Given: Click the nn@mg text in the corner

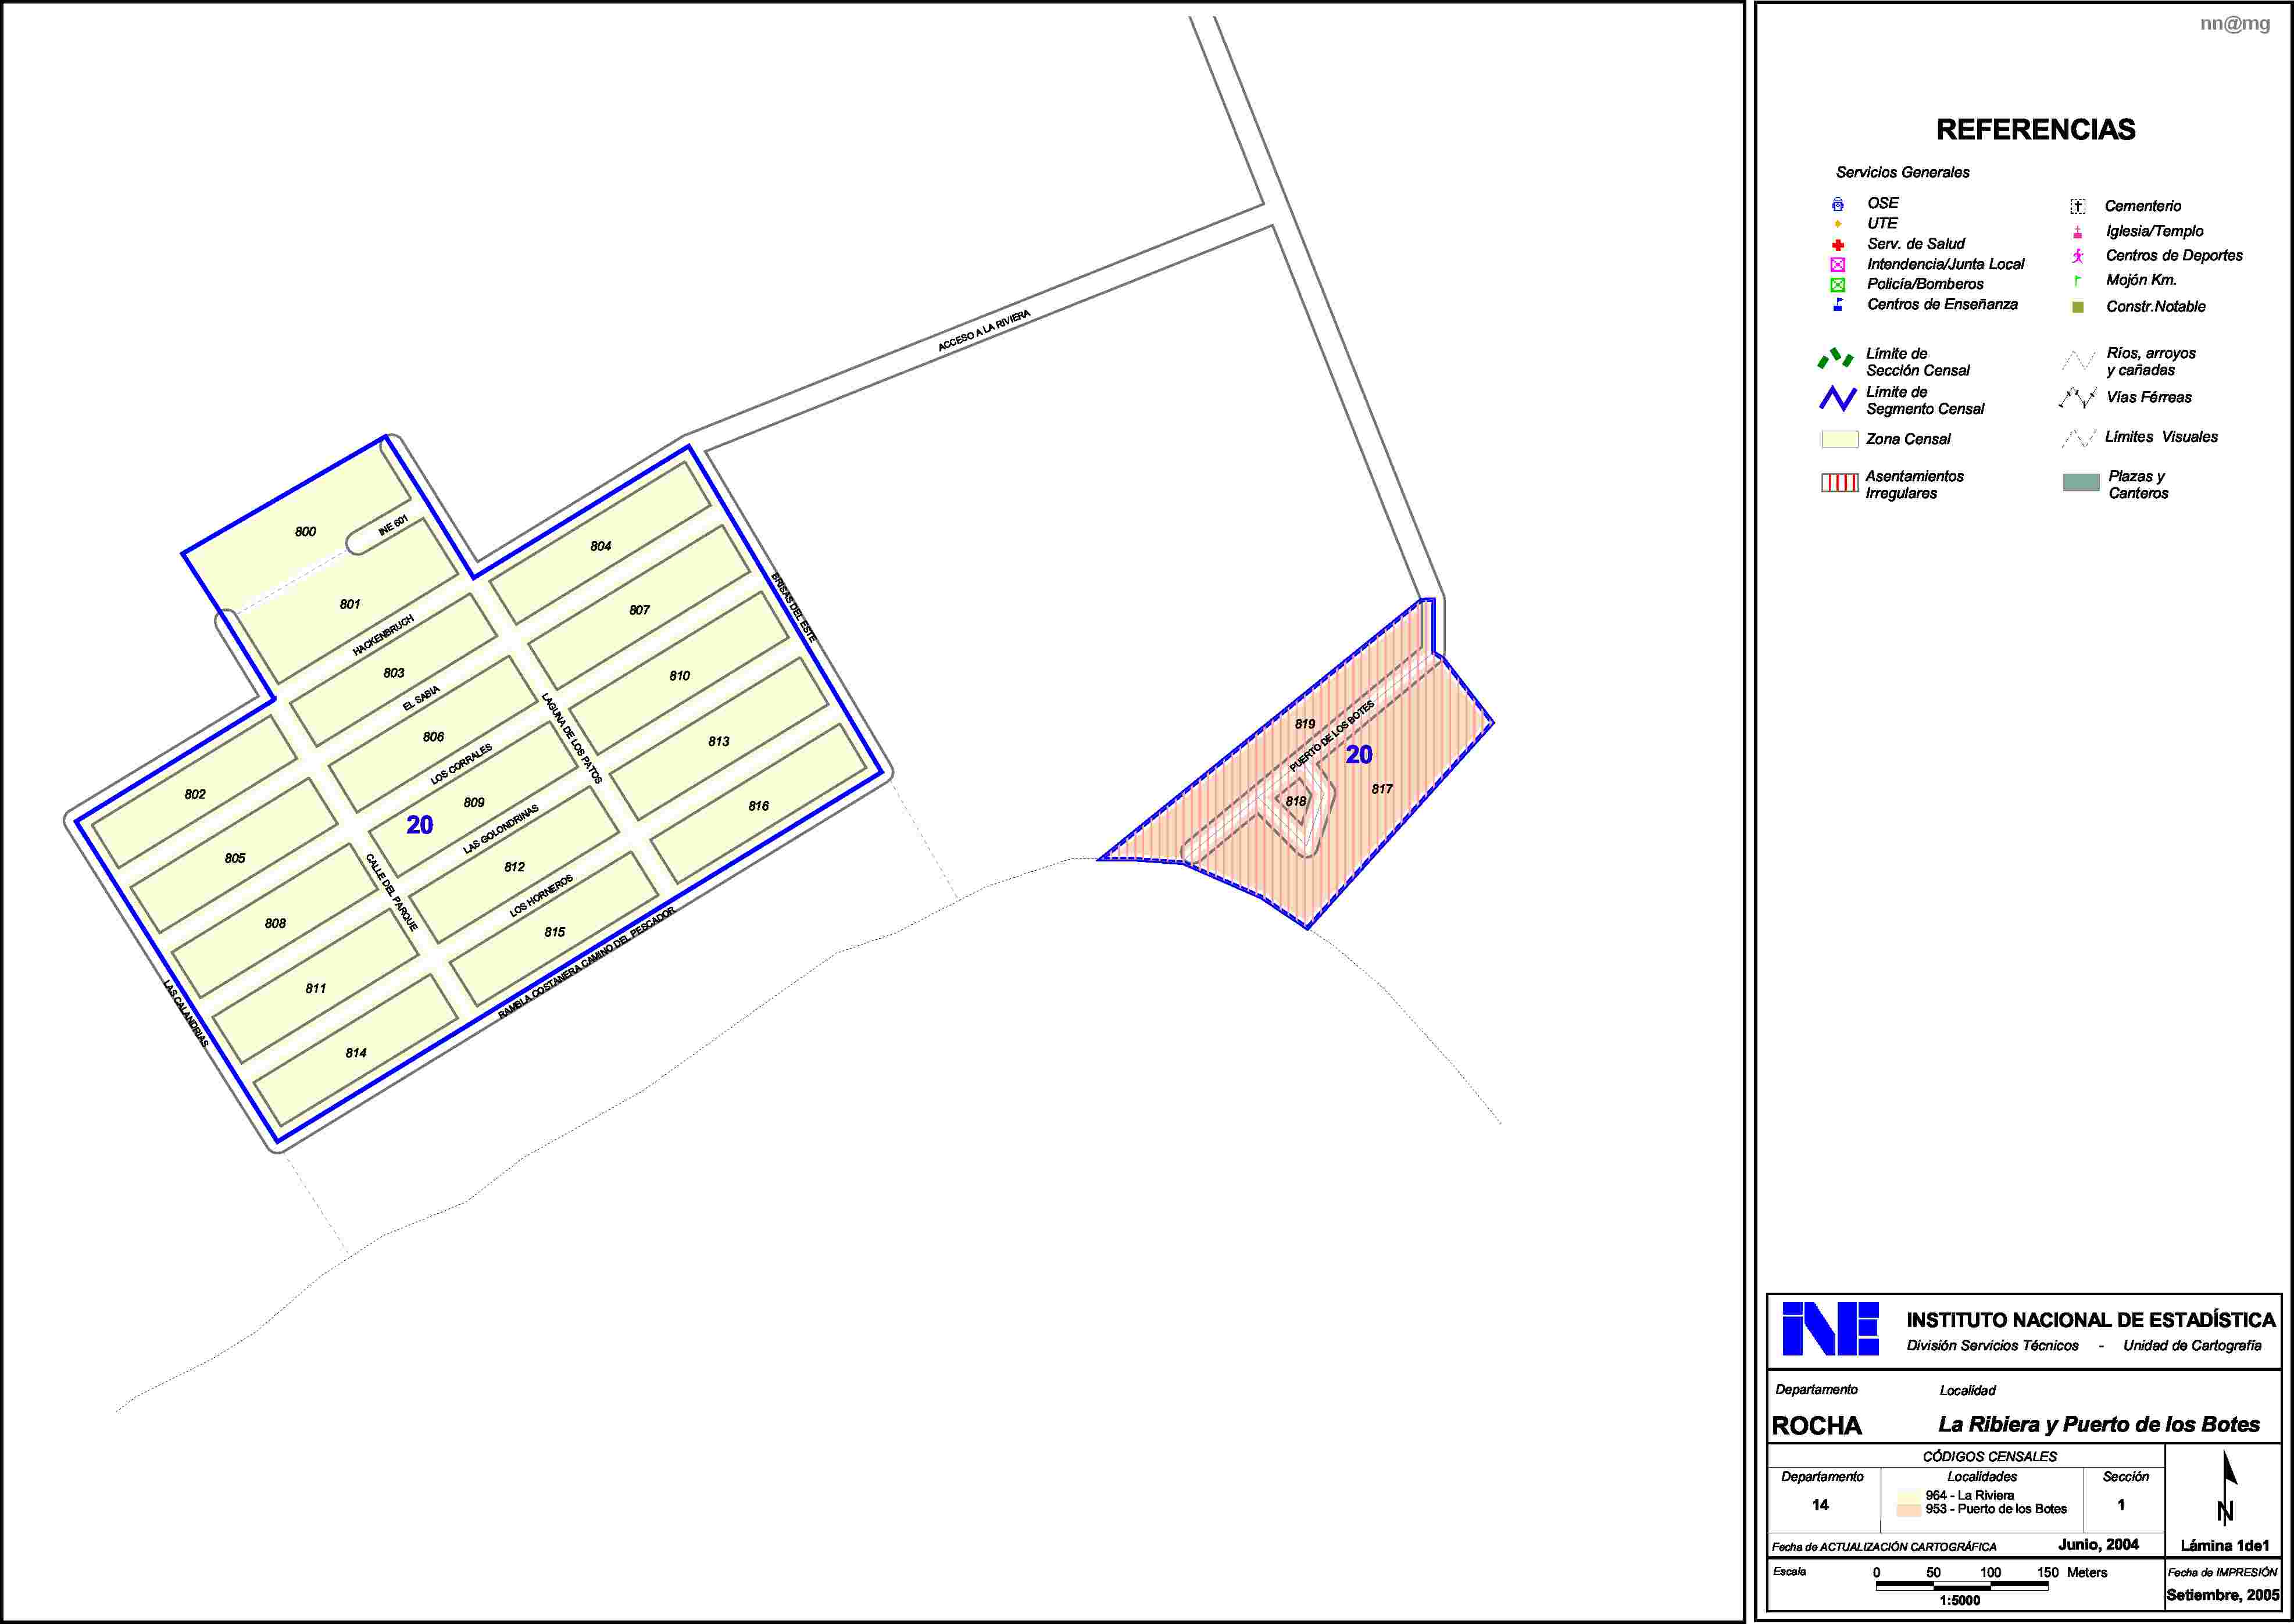Looking at the screenshot, I should [2234, 24].
